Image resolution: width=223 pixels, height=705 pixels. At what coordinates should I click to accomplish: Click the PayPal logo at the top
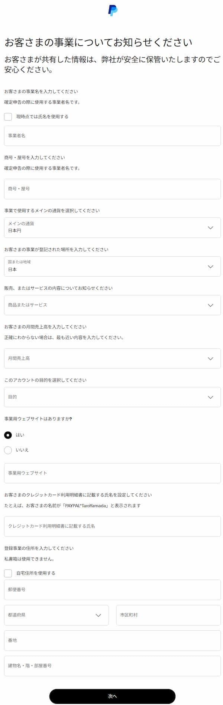[112, 10]
